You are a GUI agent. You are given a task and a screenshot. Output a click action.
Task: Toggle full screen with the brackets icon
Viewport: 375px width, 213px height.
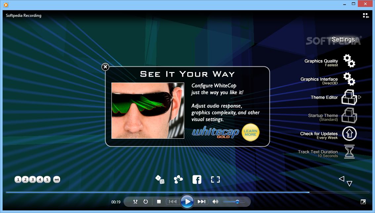215,179
